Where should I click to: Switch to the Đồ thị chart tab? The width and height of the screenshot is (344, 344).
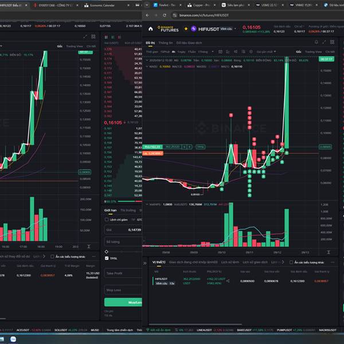[150, 43]
